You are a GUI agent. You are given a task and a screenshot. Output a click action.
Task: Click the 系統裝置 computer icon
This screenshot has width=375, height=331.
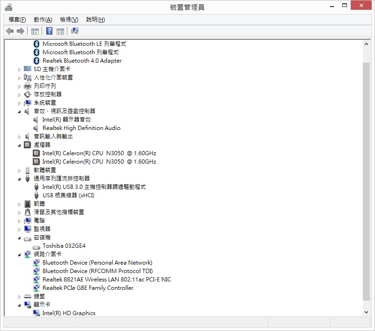click(x=28, y=103)
